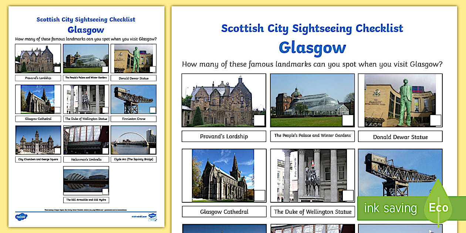This screenshot has height=233, width=466.
Task: Click the 'ink saving' green banner
Action: (390, 208)
